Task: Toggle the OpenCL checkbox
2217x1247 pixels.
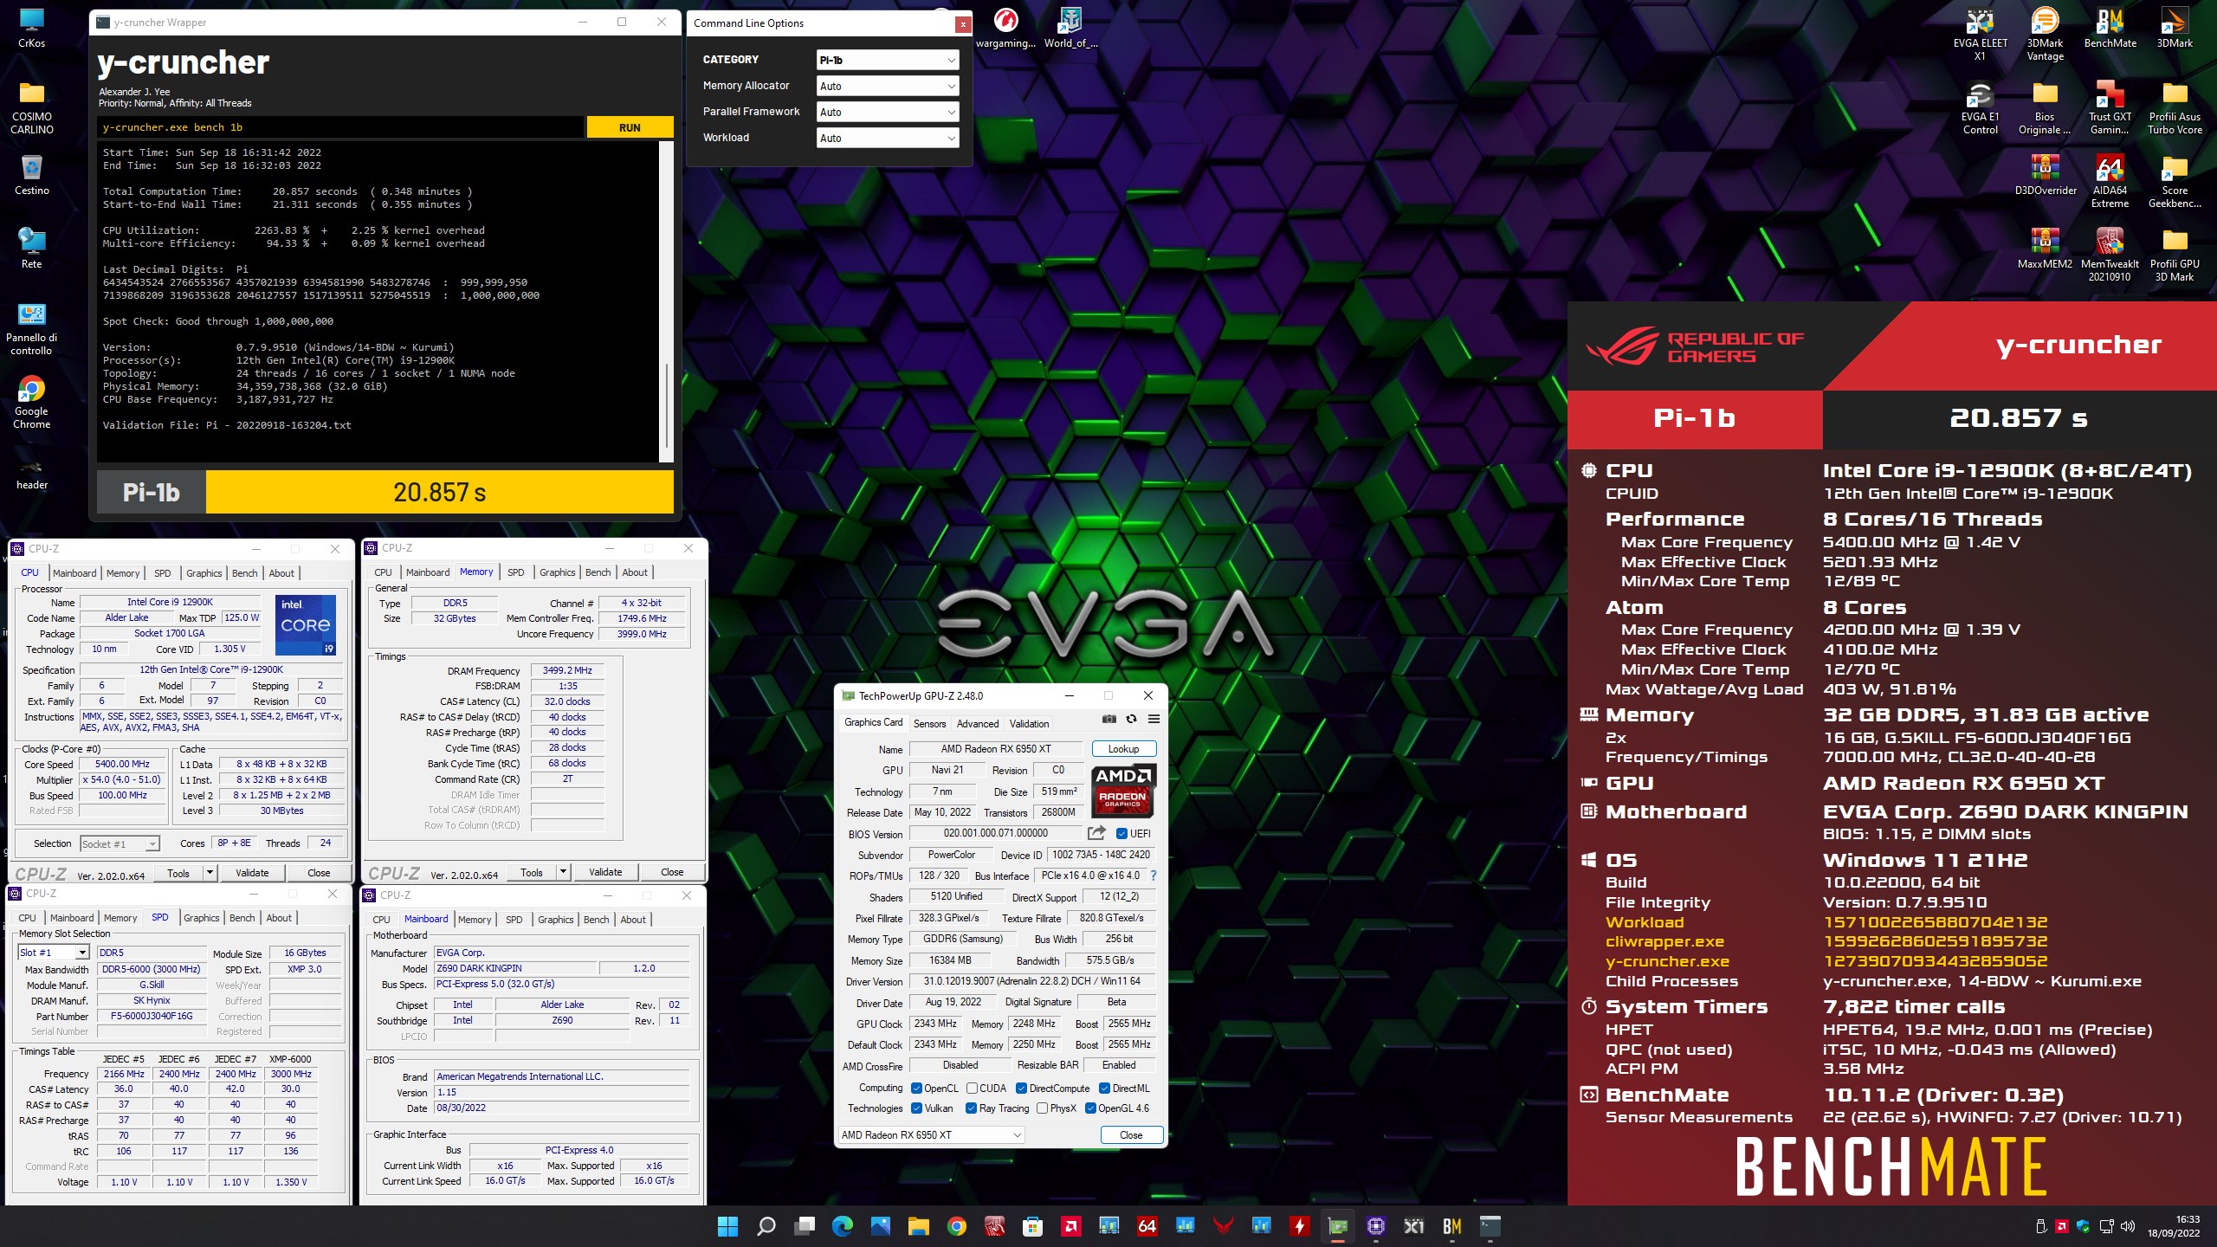Action: (x=917, y=1089)
